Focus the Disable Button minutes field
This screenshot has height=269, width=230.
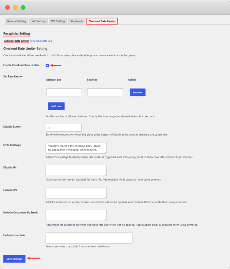pos(64,128)
